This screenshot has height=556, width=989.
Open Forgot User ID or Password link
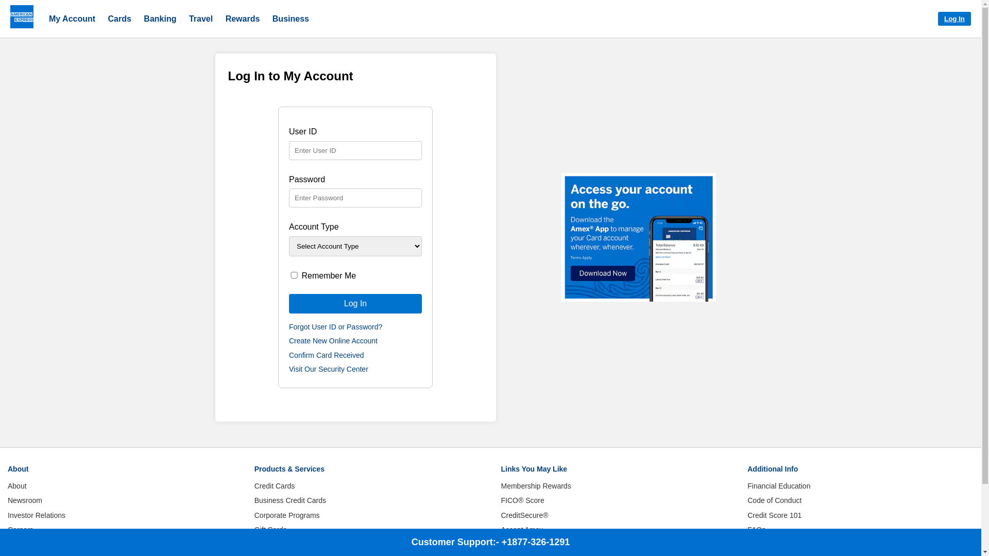click(335, 327)
